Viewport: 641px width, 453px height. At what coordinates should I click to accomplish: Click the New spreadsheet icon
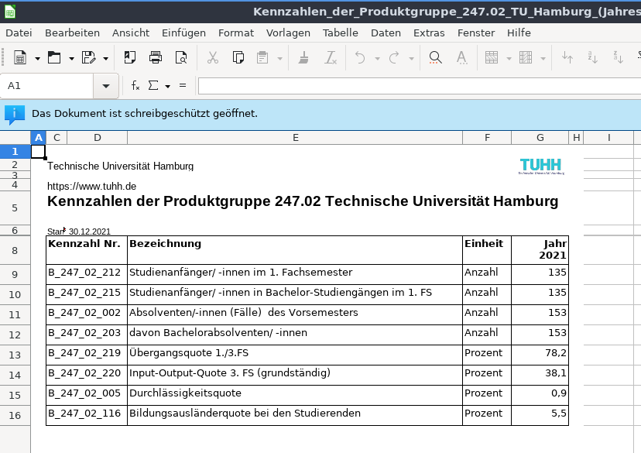coord(19,57)
